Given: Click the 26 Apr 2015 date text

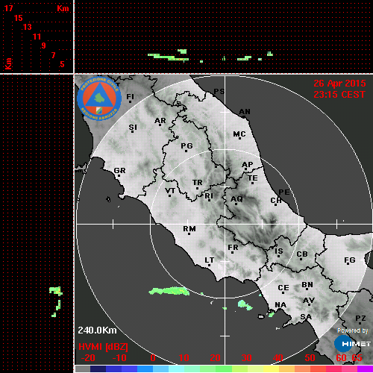Looking at the screenshot, I should pyautogui.click(x=339, y=84).
